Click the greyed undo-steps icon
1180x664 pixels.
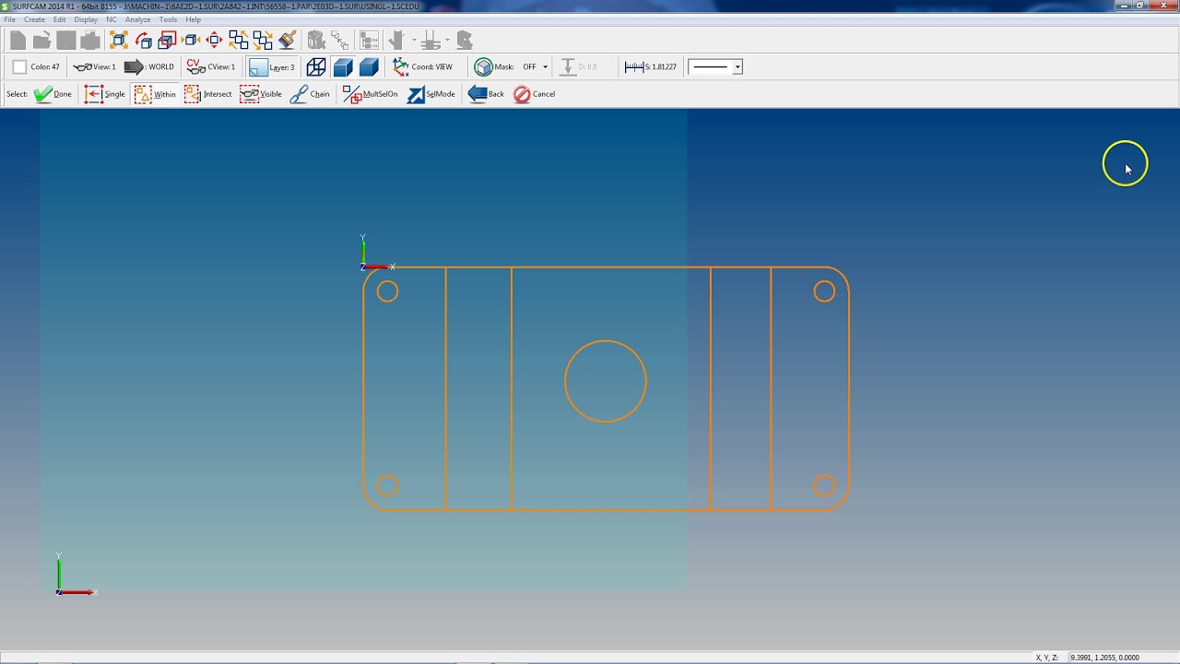pyautogui.click(x=340, y=40)
